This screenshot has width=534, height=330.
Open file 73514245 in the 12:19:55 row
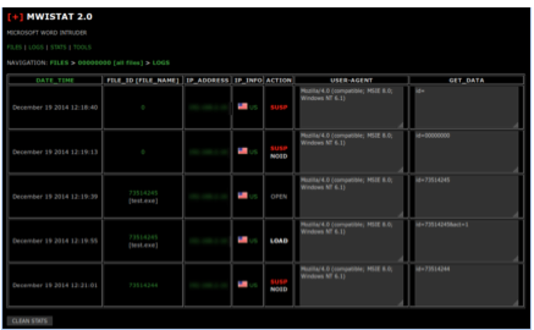click(144, 237)
